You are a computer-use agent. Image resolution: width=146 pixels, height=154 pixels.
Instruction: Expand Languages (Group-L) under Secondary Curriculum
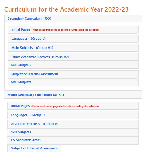[73, 38]
